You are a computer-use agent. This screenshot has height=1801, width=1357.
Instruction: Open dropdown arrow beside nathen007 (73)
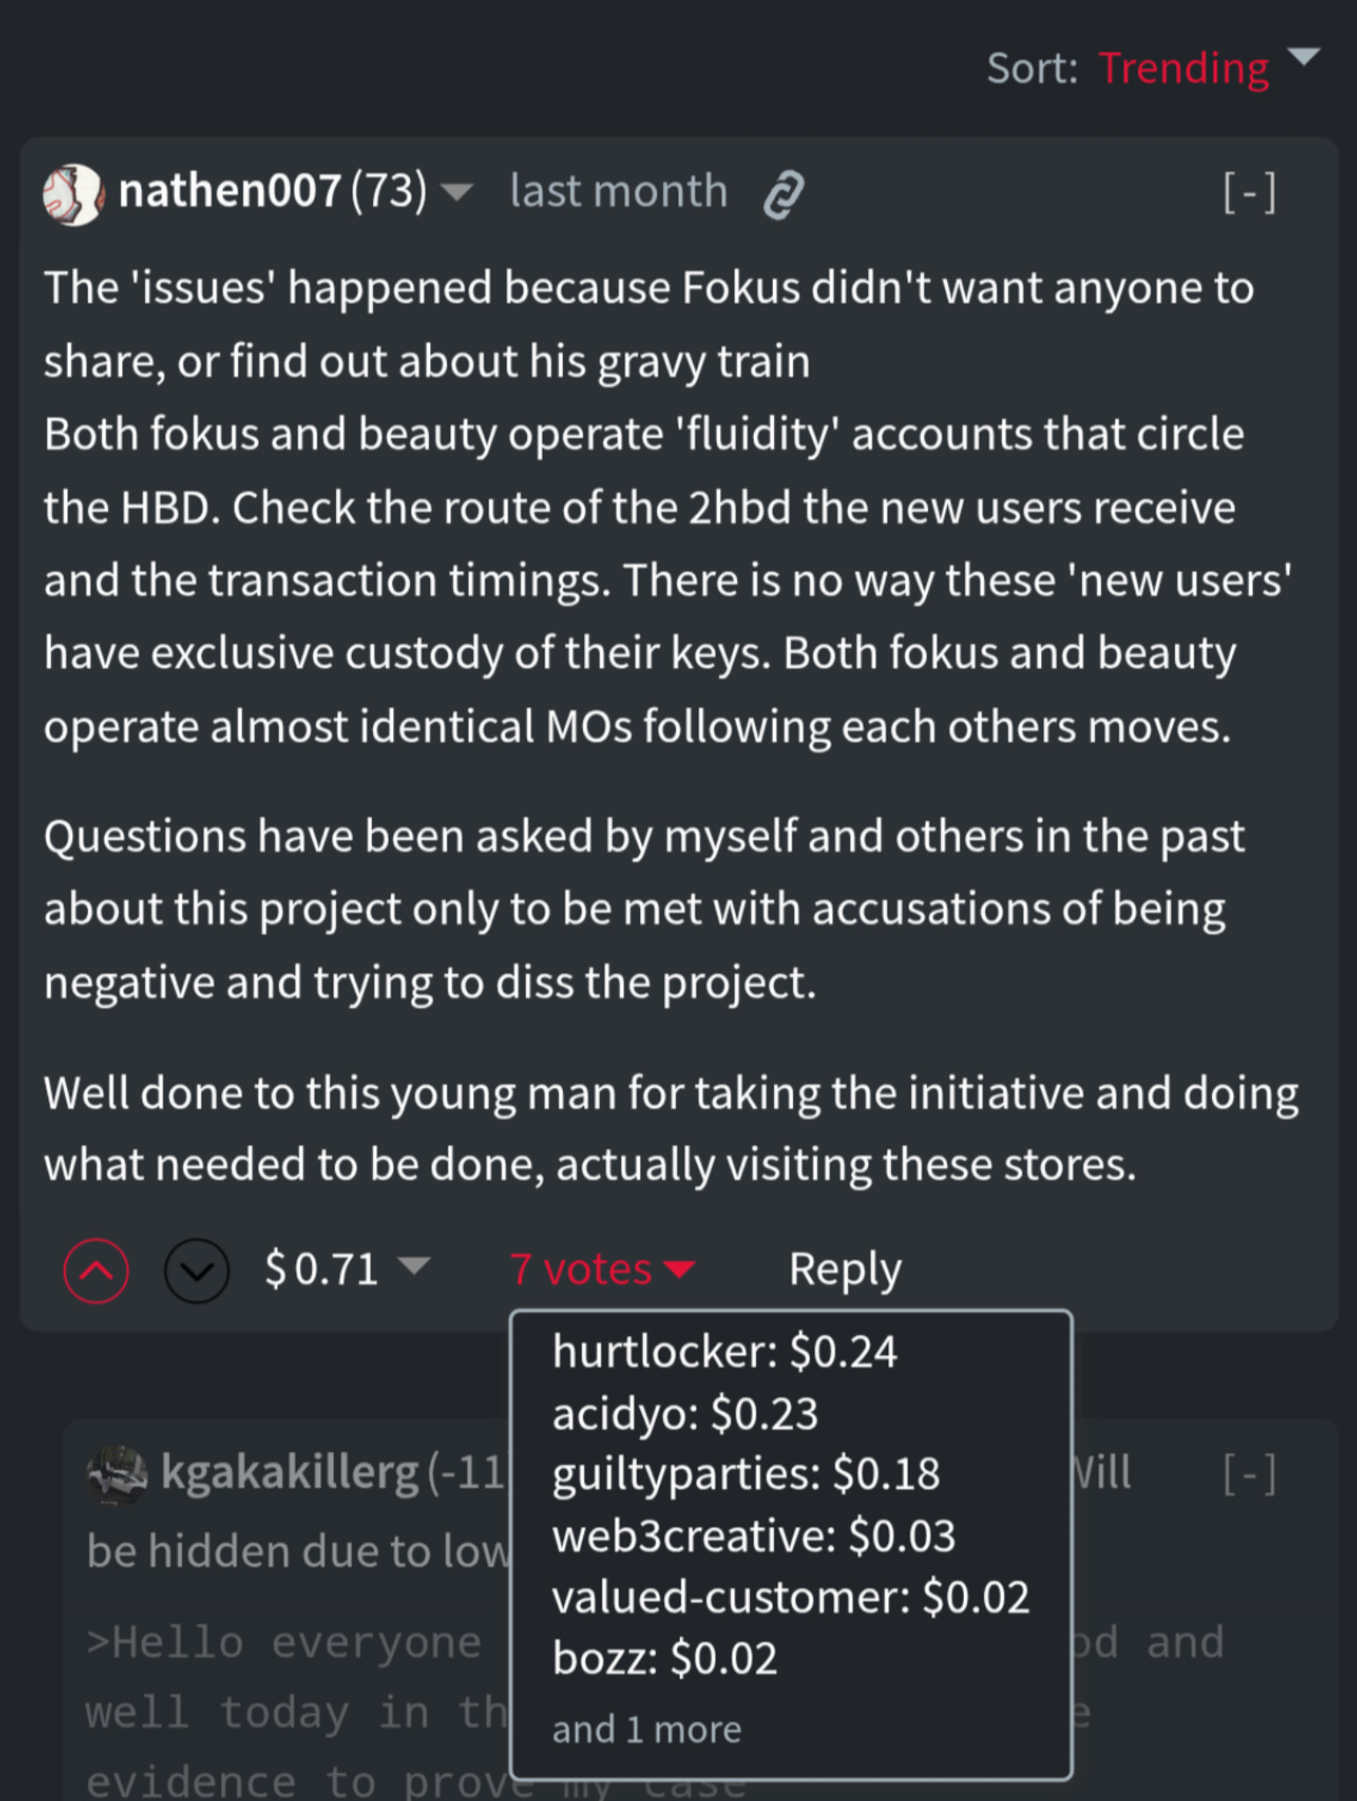pos(456,192)
